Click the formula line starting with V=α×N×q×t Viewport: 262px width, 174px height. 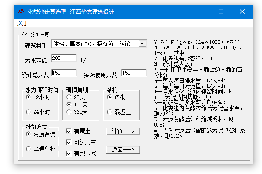coord(197,41)
